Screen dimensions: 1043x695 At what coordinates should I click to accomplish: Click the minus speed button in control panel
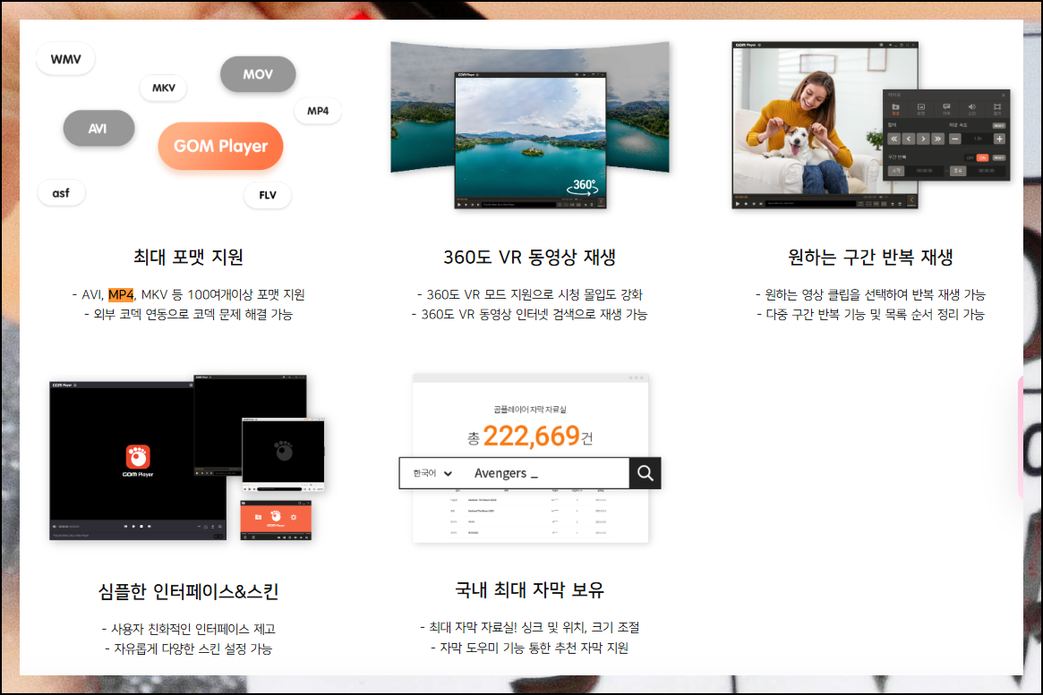pos(955,139)
